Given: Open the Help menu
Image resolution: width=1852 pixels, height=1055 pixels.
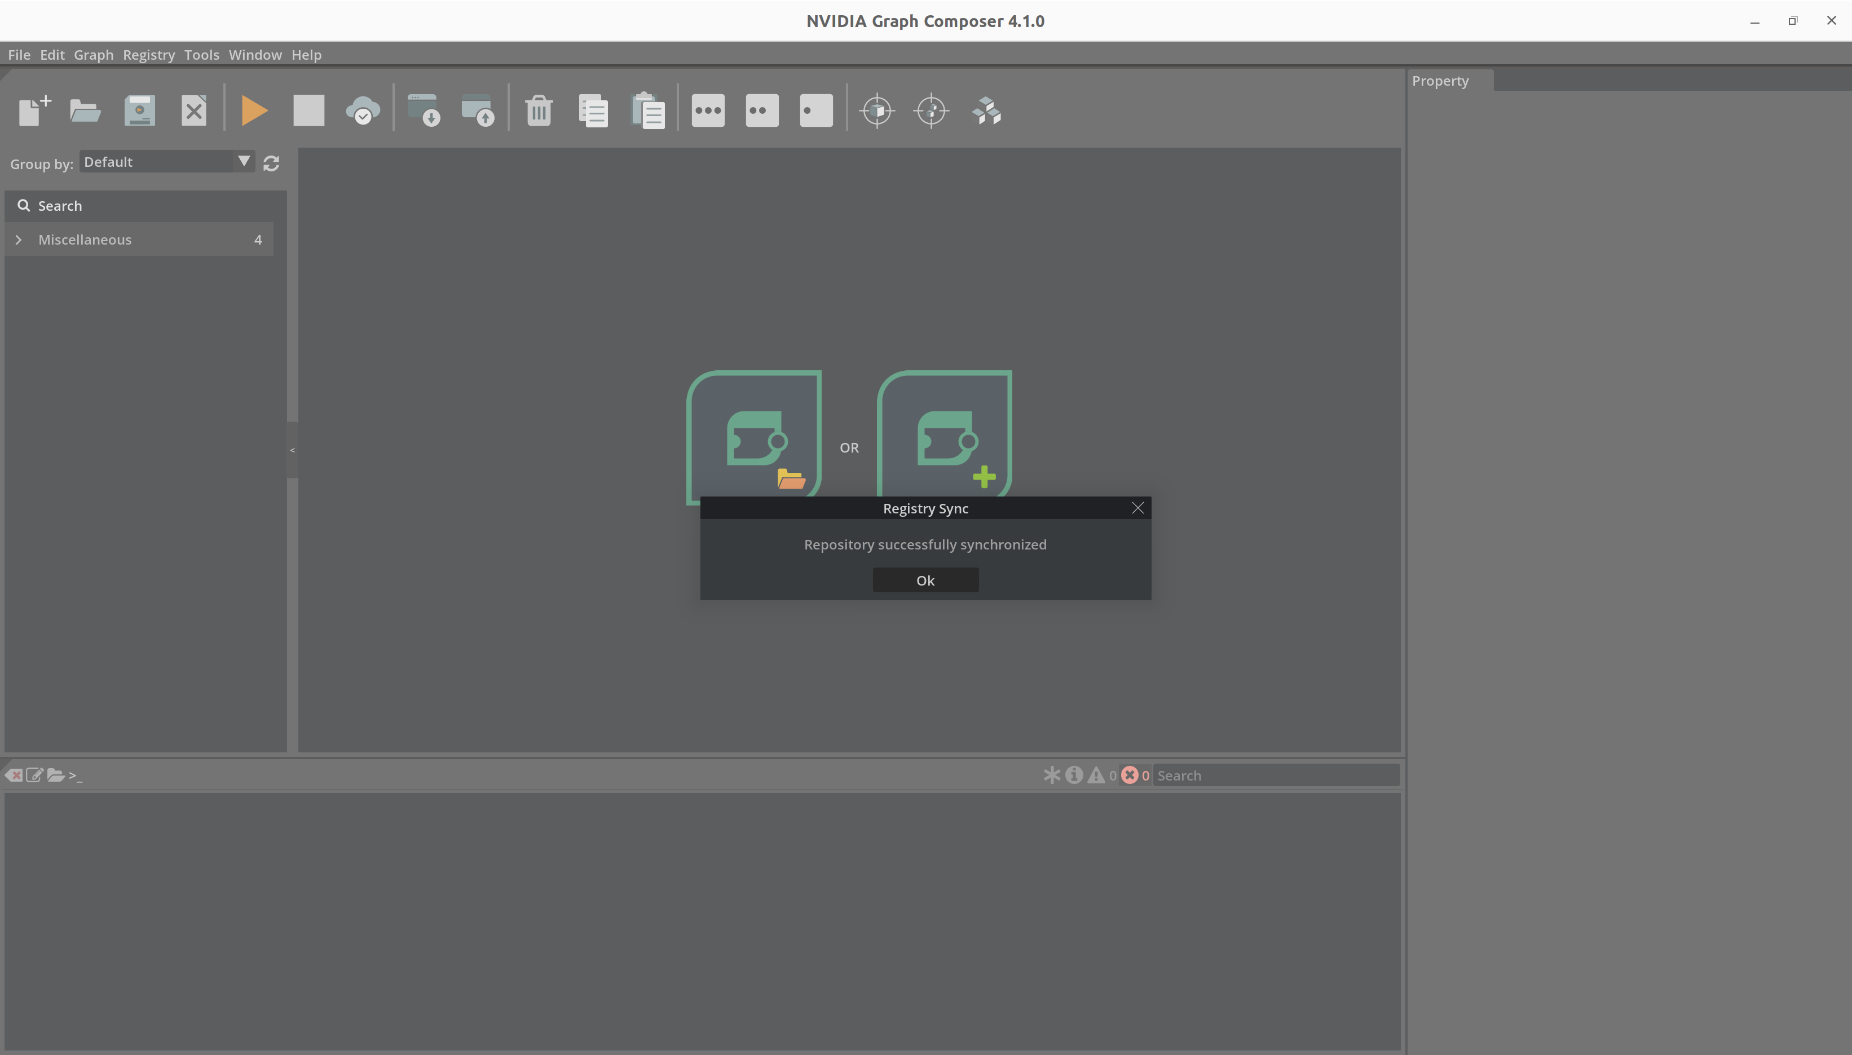Looking at the screenshot, I should [306, 54].
